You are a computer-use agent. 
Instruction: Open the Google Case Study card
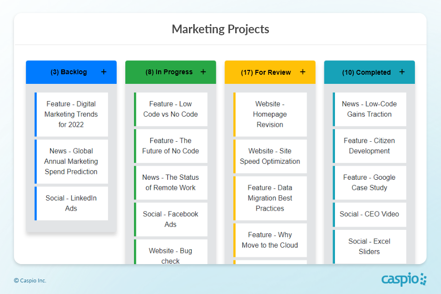[369, 183]
